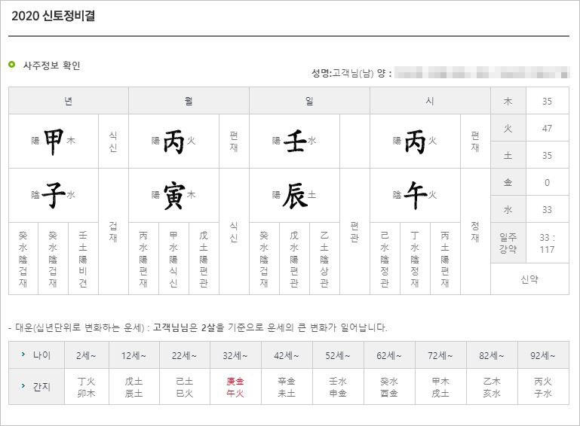580x426 pixels.
Task: Click the 壬土陽비견 hidden stem cell
Action: point(83,259)
